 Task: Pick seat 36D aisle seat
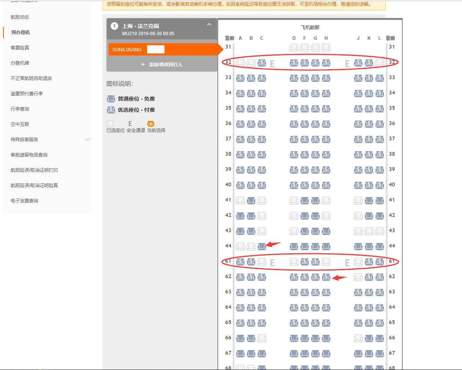pyautogui.click(x=294, y=124)
